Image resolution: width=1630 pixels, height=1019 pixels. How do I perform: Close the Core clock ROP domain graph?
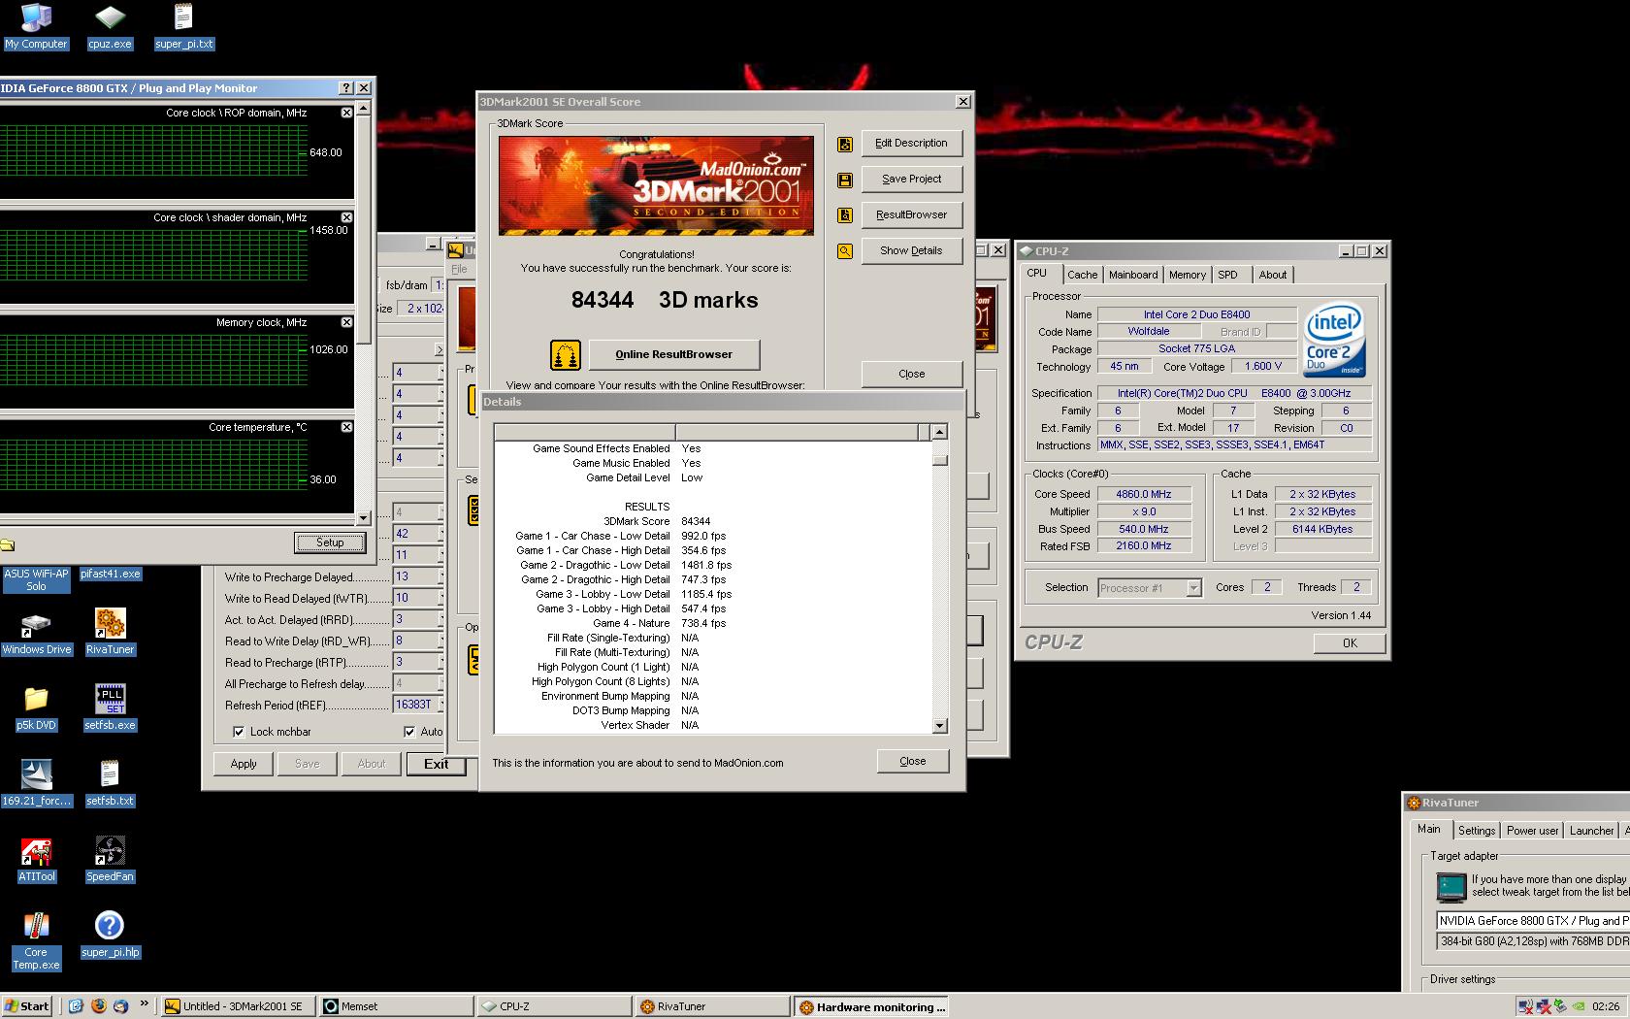coord(346,113)
